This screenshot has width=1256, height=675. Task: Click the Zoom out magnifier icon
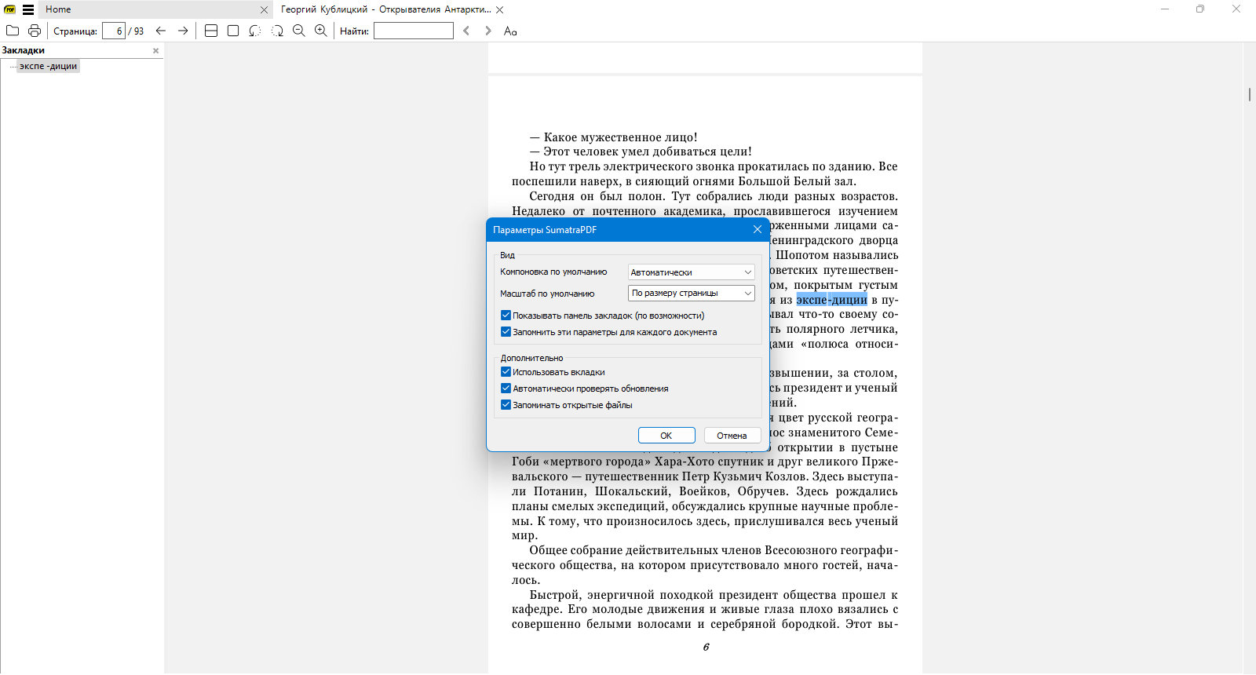click(x=299, y=31)
